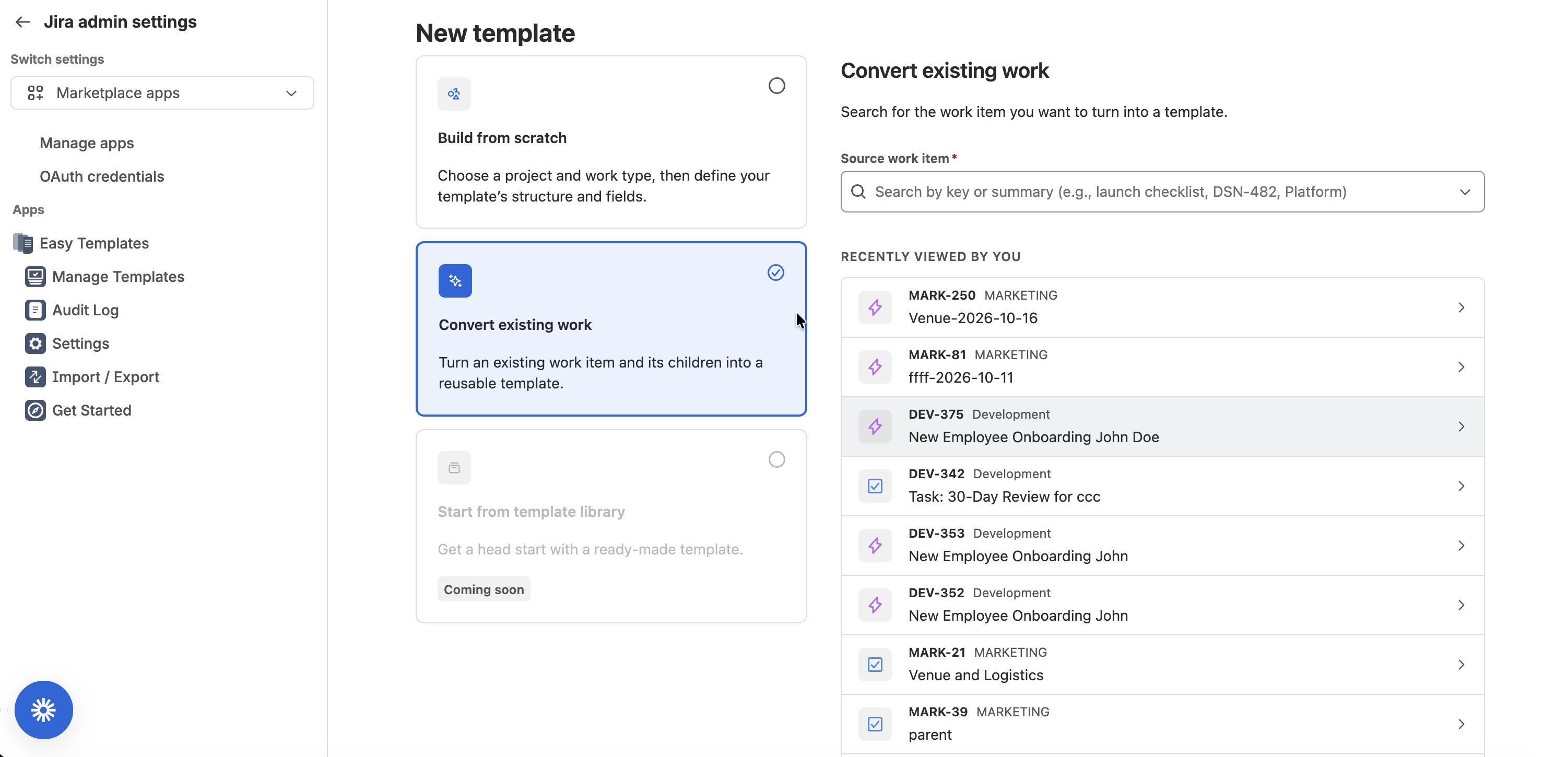The width and height of the screenshot is (1555, 757).
Task: Open Audit Log menu item
Action: [86, 310]
